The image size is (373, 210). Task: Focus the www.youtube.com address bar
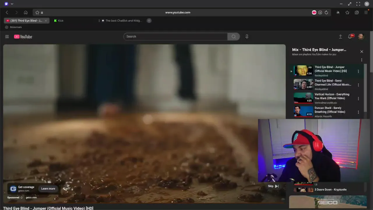[x=178, y=13]
